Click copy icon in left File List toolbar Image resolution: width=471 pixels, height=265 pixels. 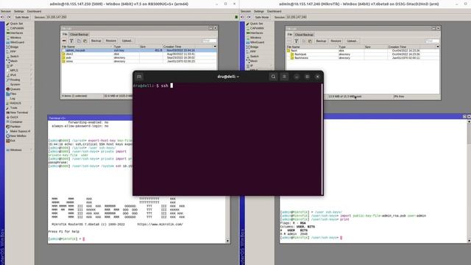79,40
